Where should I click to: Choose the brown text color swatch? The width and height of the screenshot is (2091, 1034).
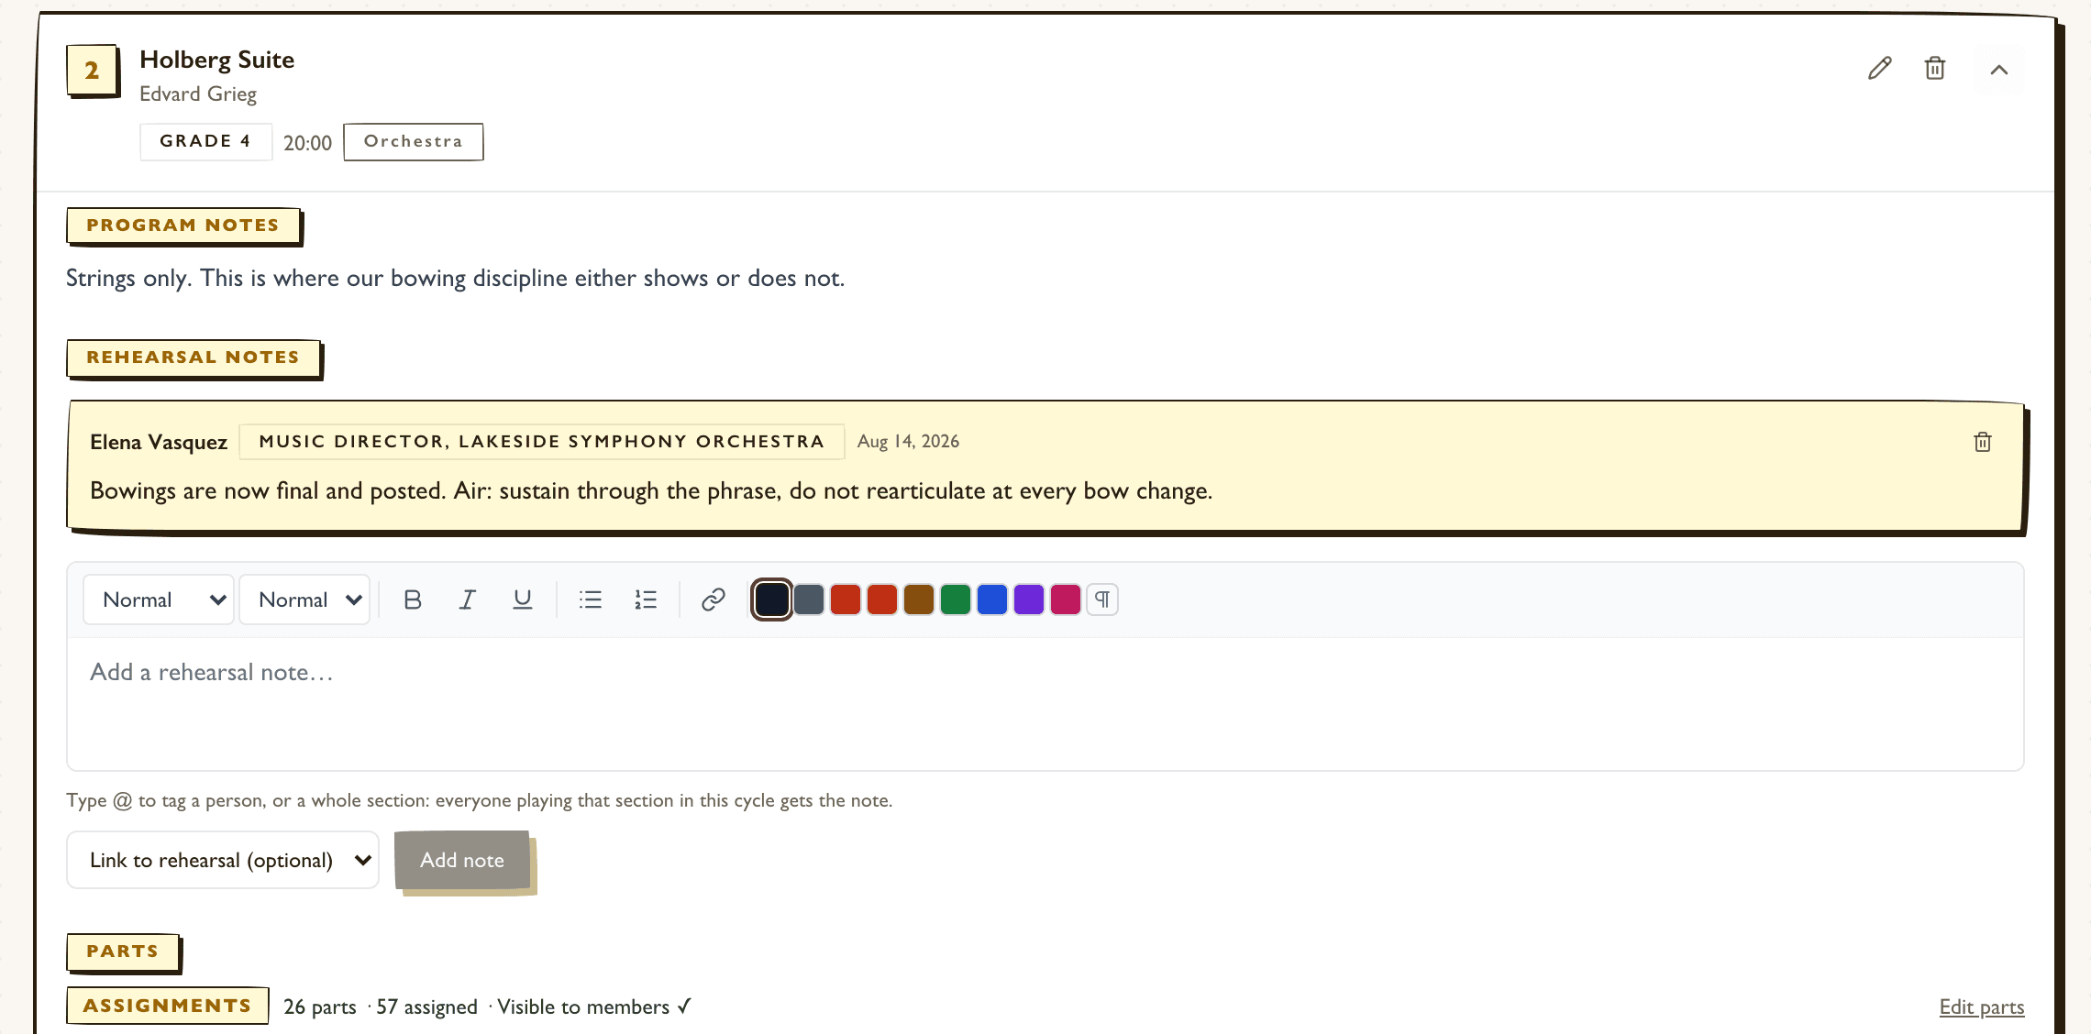point(919,599)
